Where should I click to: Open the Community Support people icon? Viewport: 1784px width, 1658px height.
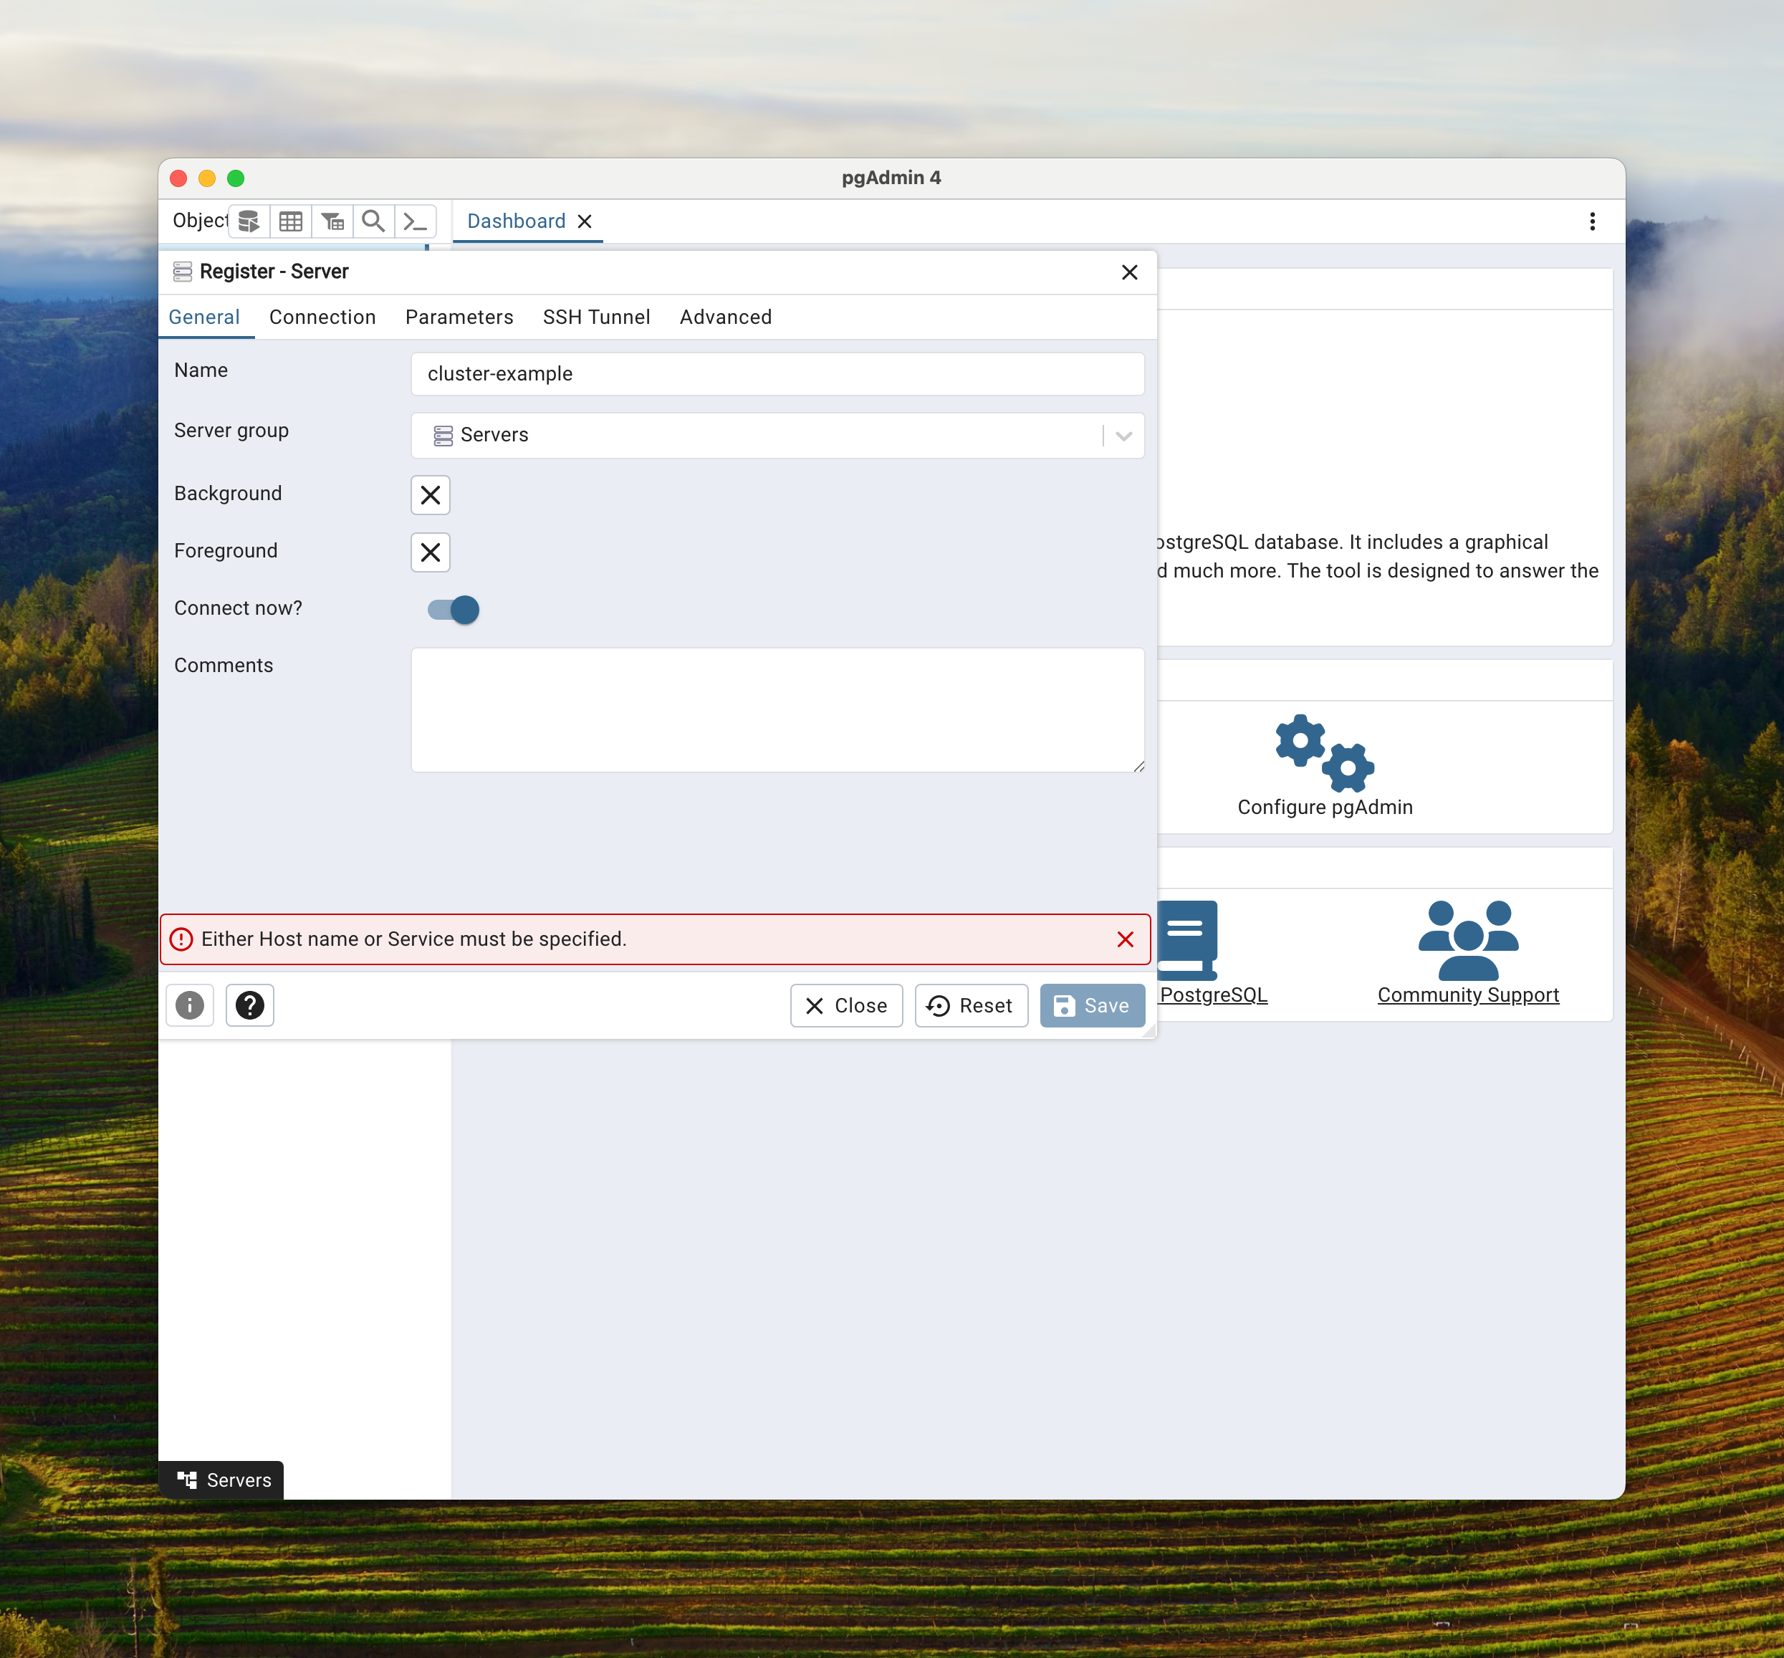click(1467, 940)
